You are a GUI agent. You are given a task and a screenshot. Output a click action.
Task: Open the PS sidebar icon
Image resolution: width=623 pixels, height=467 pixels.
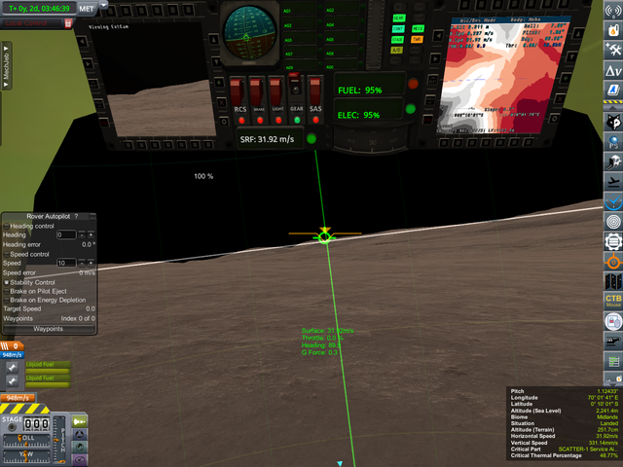[612, 142]
